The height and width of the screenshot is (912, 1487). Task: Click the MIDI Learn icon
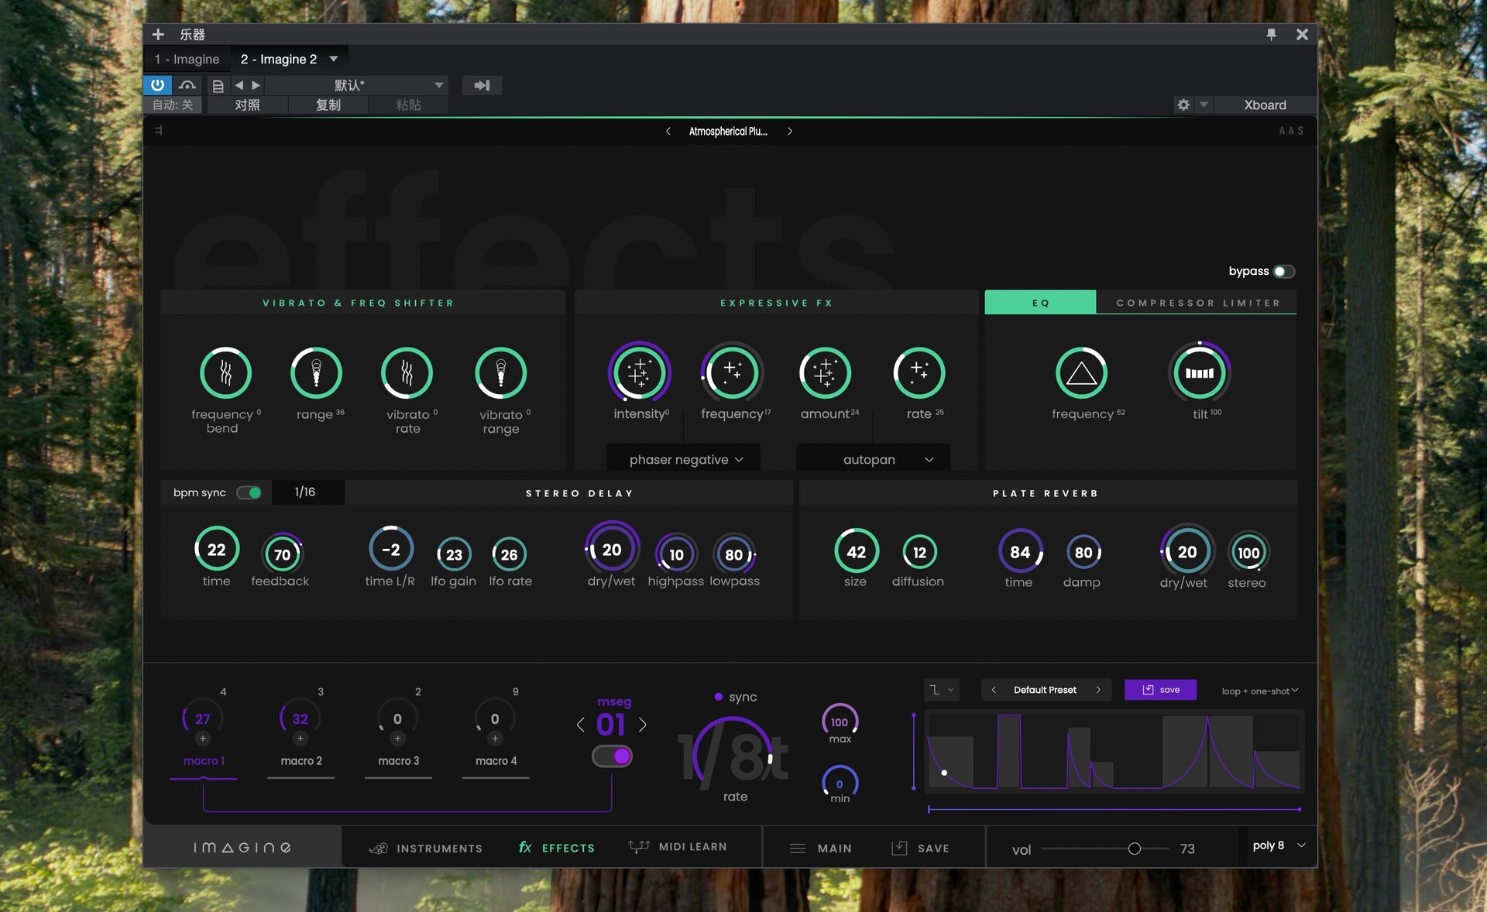pos(638,848)
